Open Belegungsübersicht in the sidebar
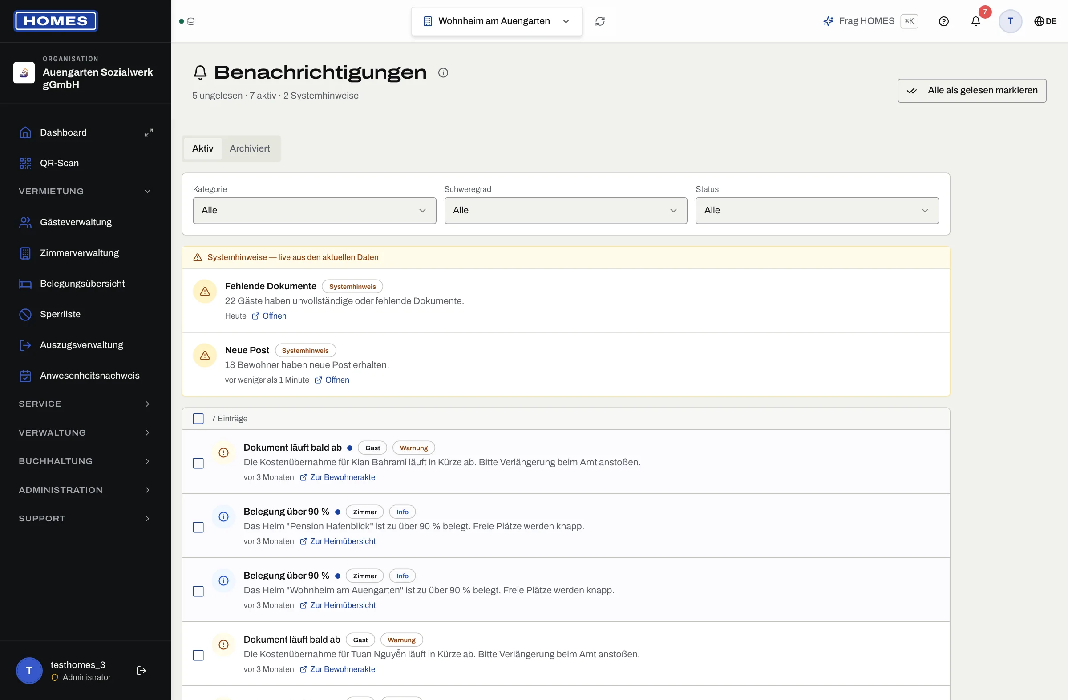 click(x=85, y=284)
